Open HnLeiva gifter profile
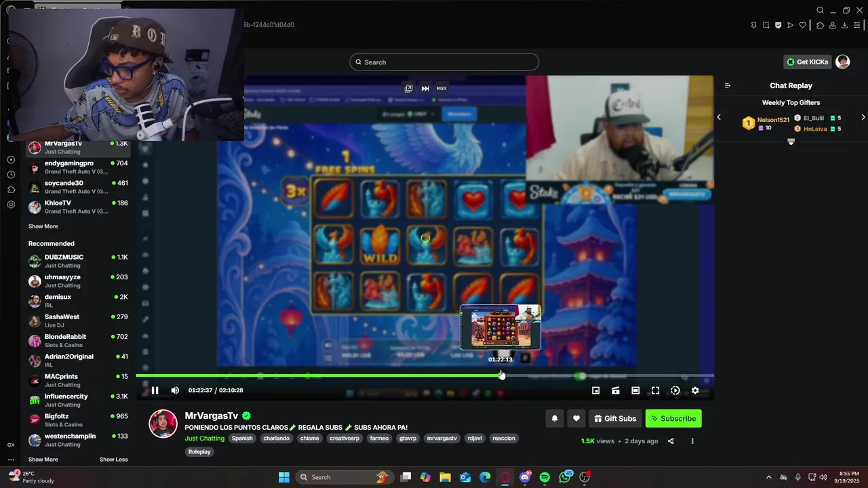 pos(815,129)
